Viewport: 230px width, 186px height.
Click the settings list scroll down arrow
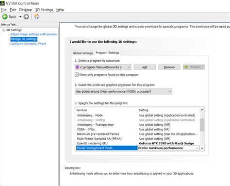pyautogui.click(x=202, y=148)
